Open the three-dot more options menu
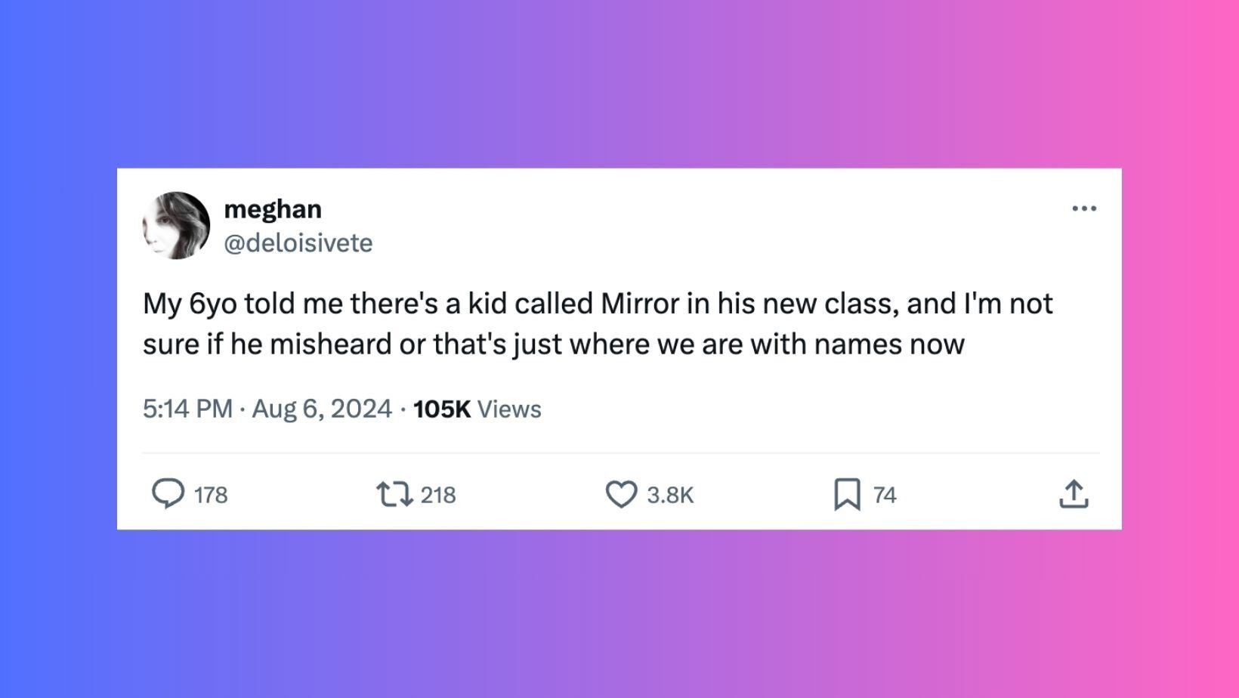 (1084, 208)
